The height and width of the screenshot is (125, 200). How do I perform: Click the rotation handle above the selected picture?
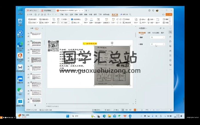(112, 43)
